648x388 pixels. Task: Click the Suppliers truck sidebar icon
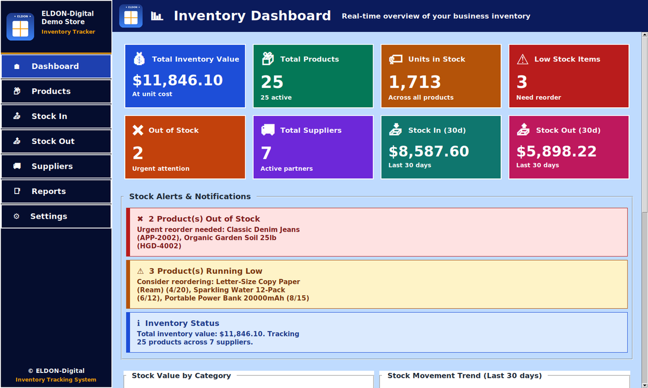pyautogui.click(x=17, y=166)
